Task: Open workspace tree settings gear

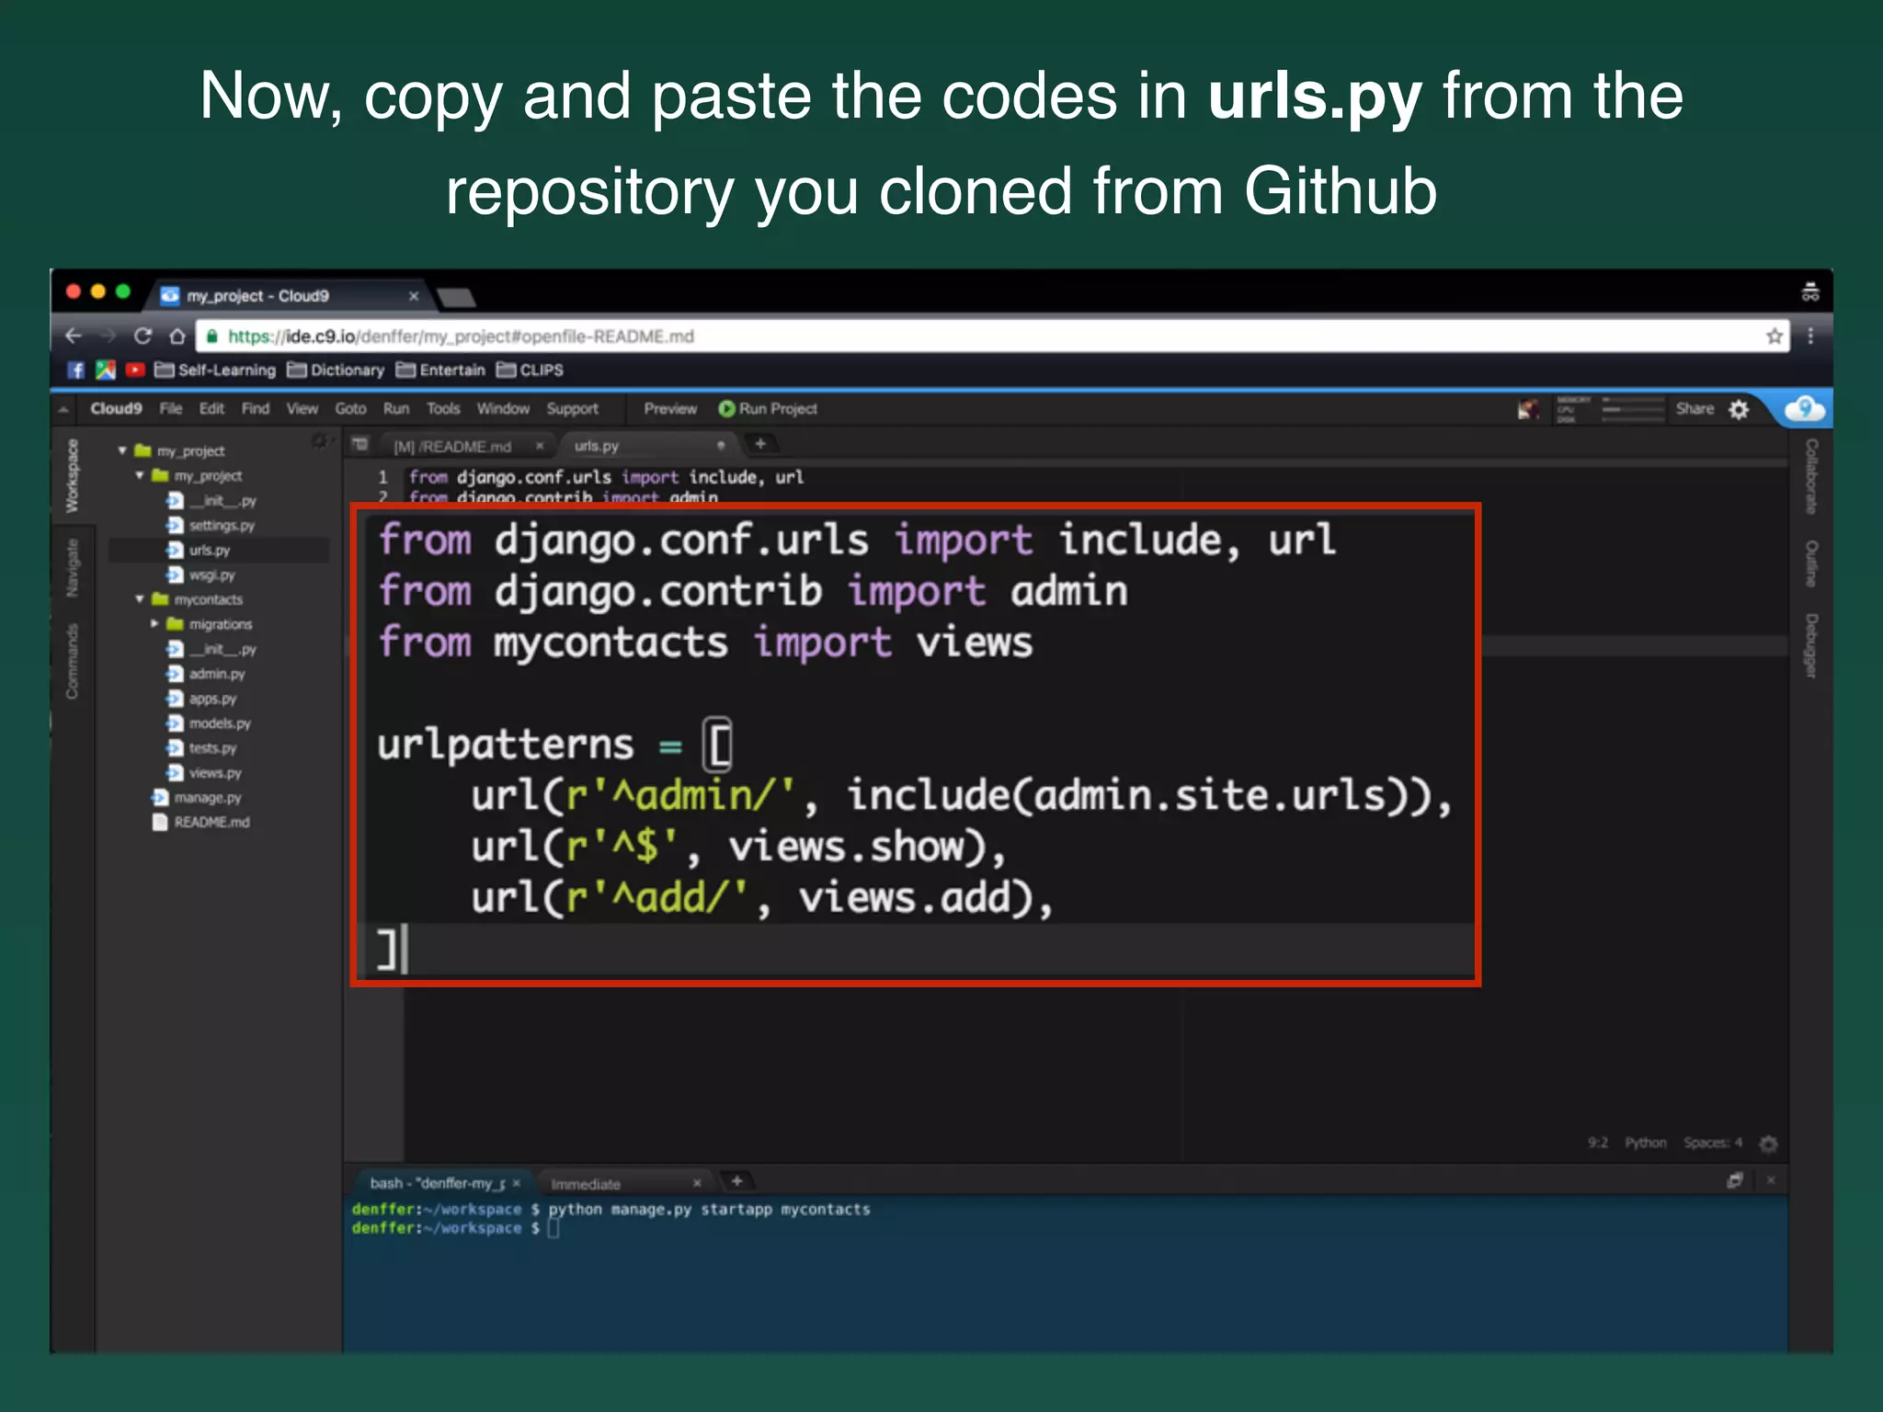Action: [319, 442]
